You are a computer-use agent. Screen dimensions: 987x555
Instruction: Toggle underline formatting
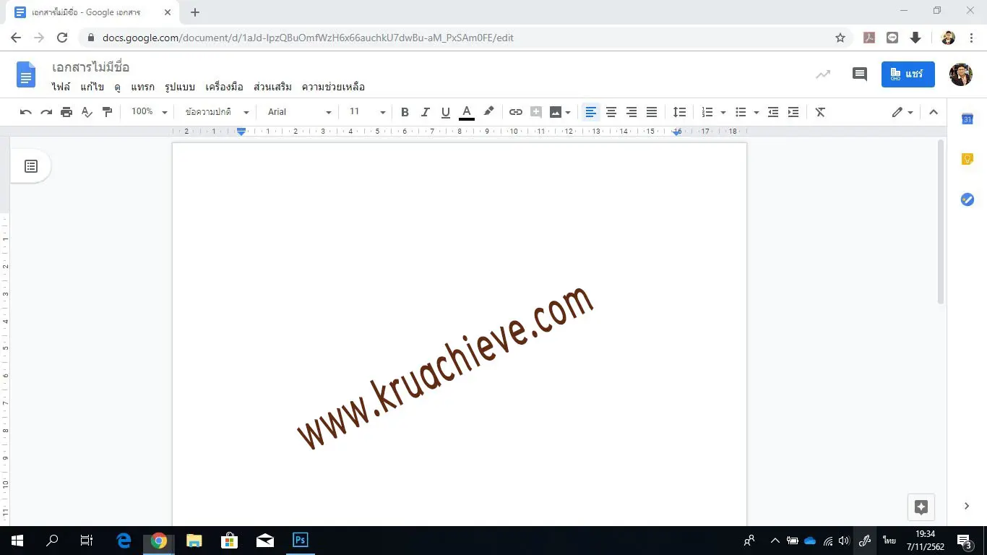pos(445,112)
